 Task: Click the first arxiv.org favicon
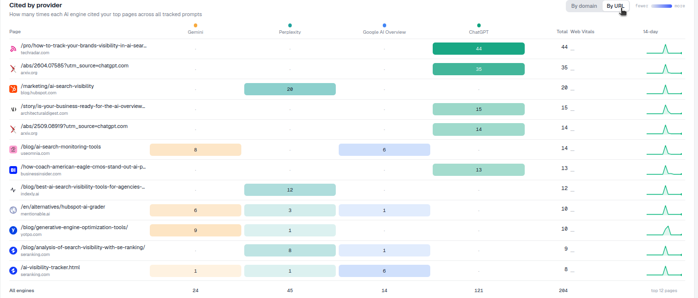point(13,69)
